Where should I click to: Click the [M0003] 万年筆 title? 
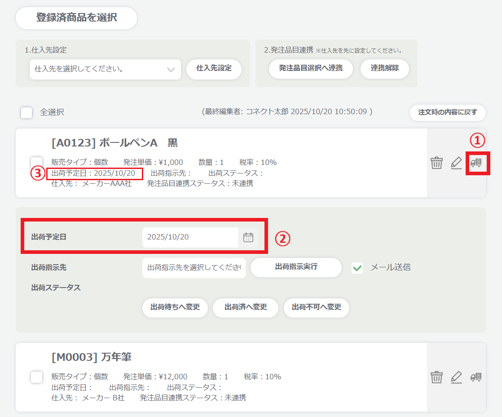92,357
